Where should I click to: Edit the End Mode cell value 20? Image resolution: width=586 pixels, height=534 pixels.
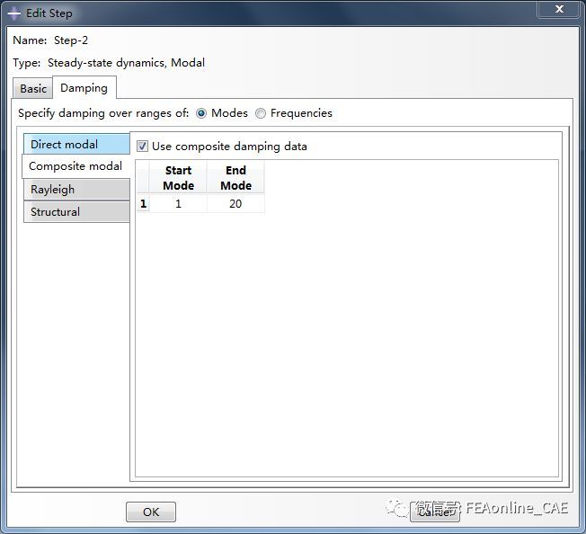coord(235,204)
